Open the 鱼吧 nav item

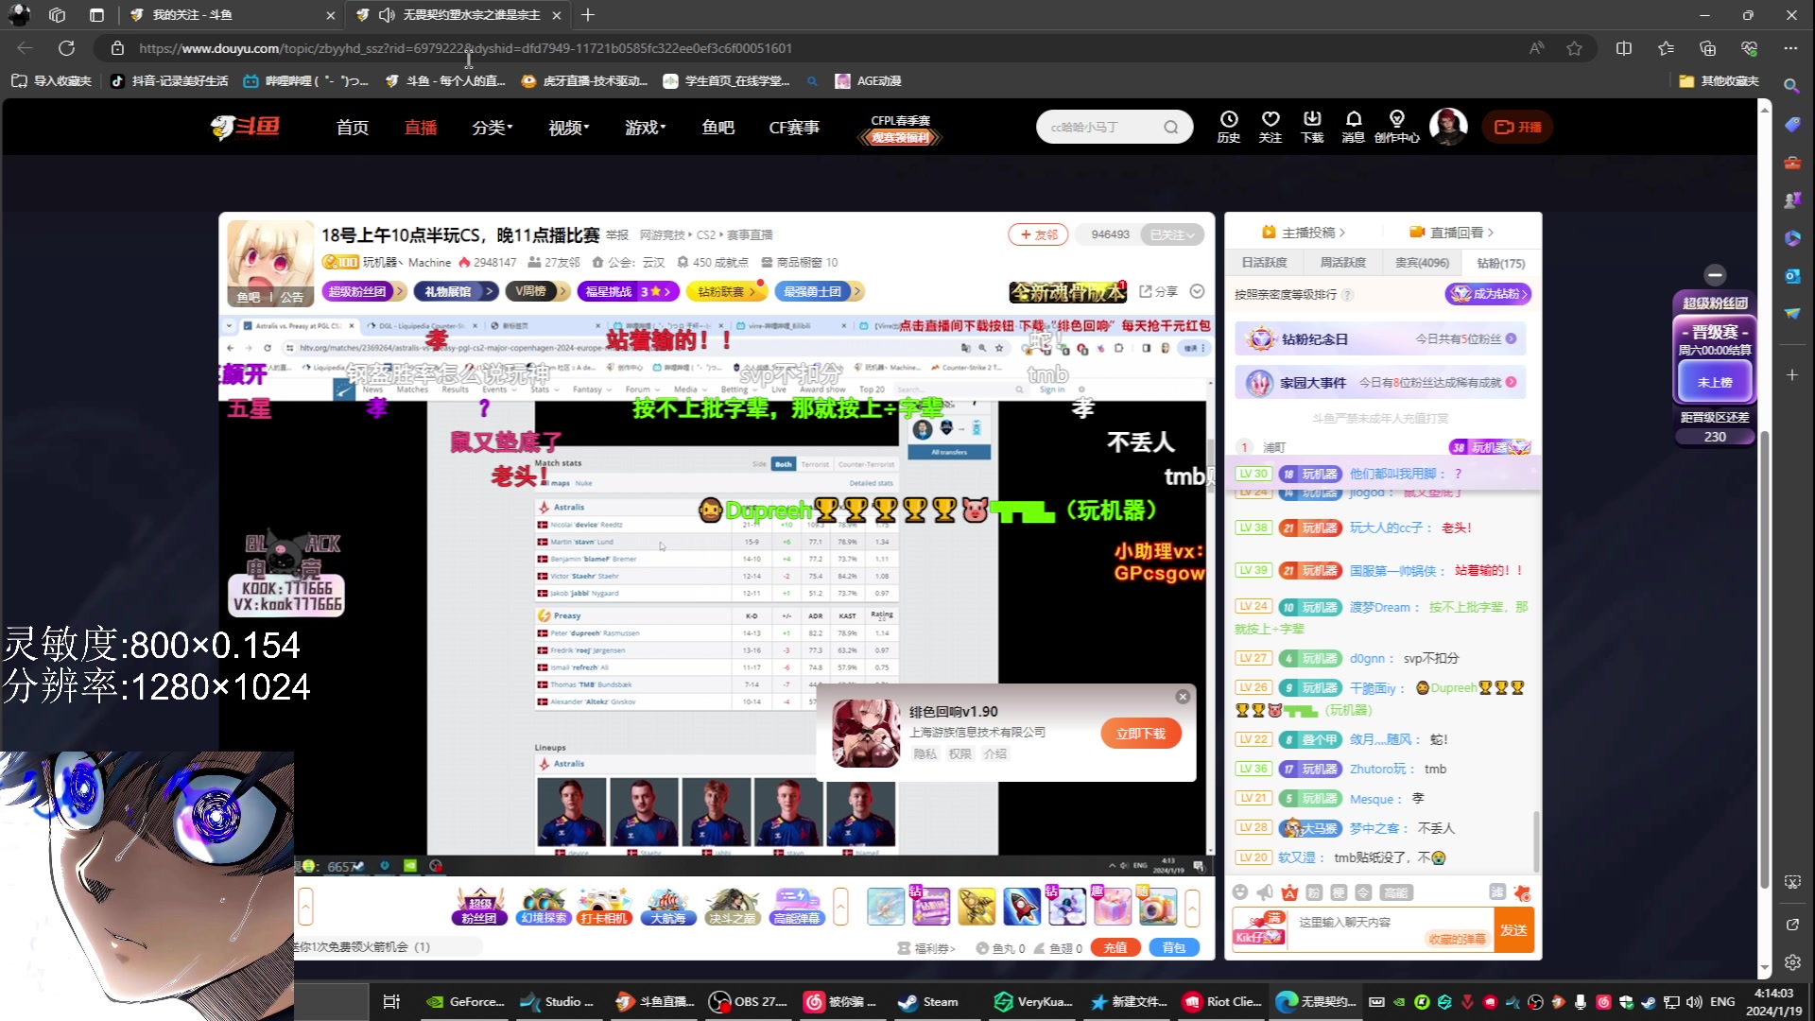tap(718, 127)
